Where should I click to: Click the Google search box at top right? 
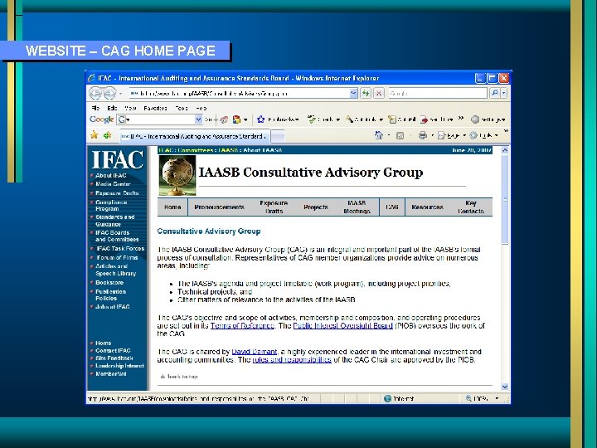438,93
